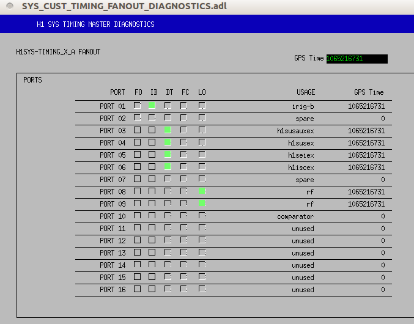Viewport: 414px width, 324px height.
Task: Click the green IB indicator for PORT 01
Action: coord(152,106)
